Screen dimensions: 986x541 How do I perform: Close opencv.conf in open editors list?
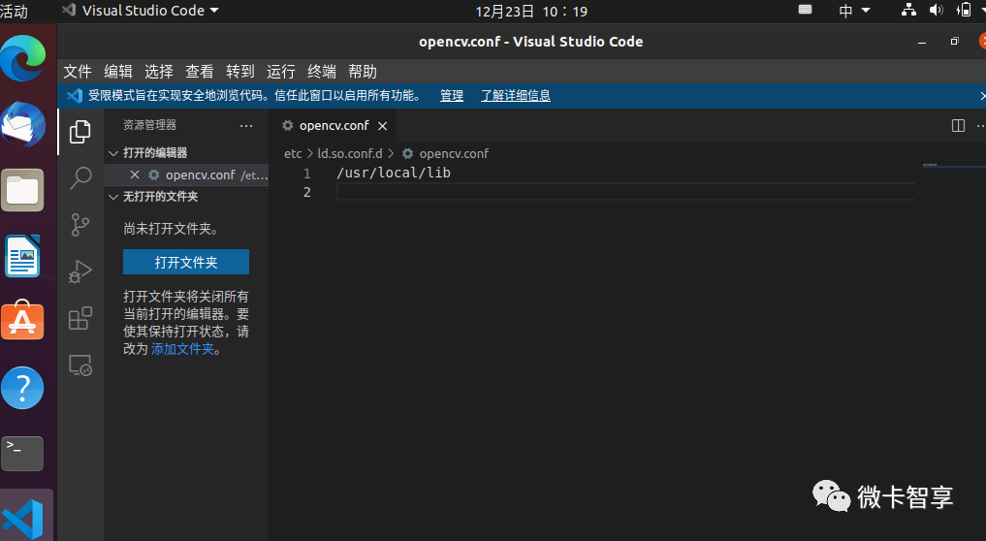pyautogui.click(x=135, y=175)
